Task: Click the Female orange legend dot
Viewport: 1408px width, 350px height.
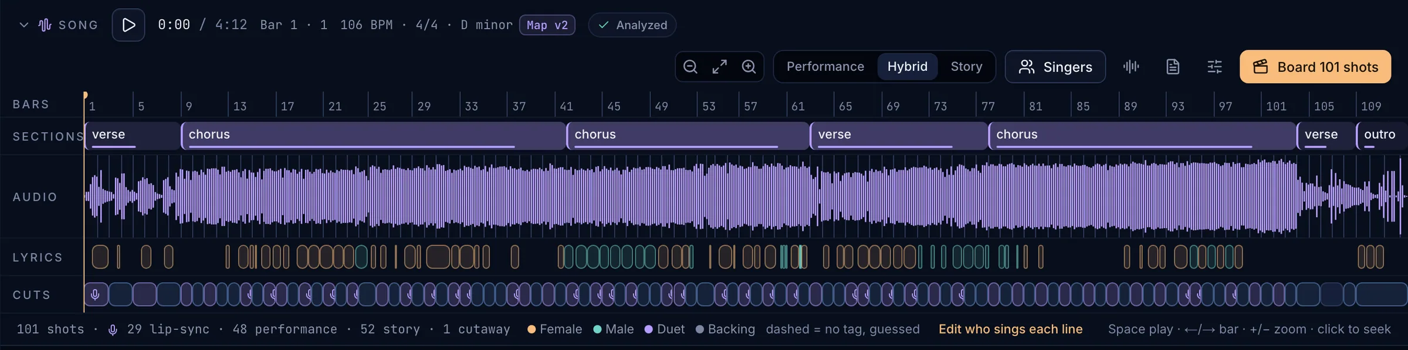Action: [532, 330]
